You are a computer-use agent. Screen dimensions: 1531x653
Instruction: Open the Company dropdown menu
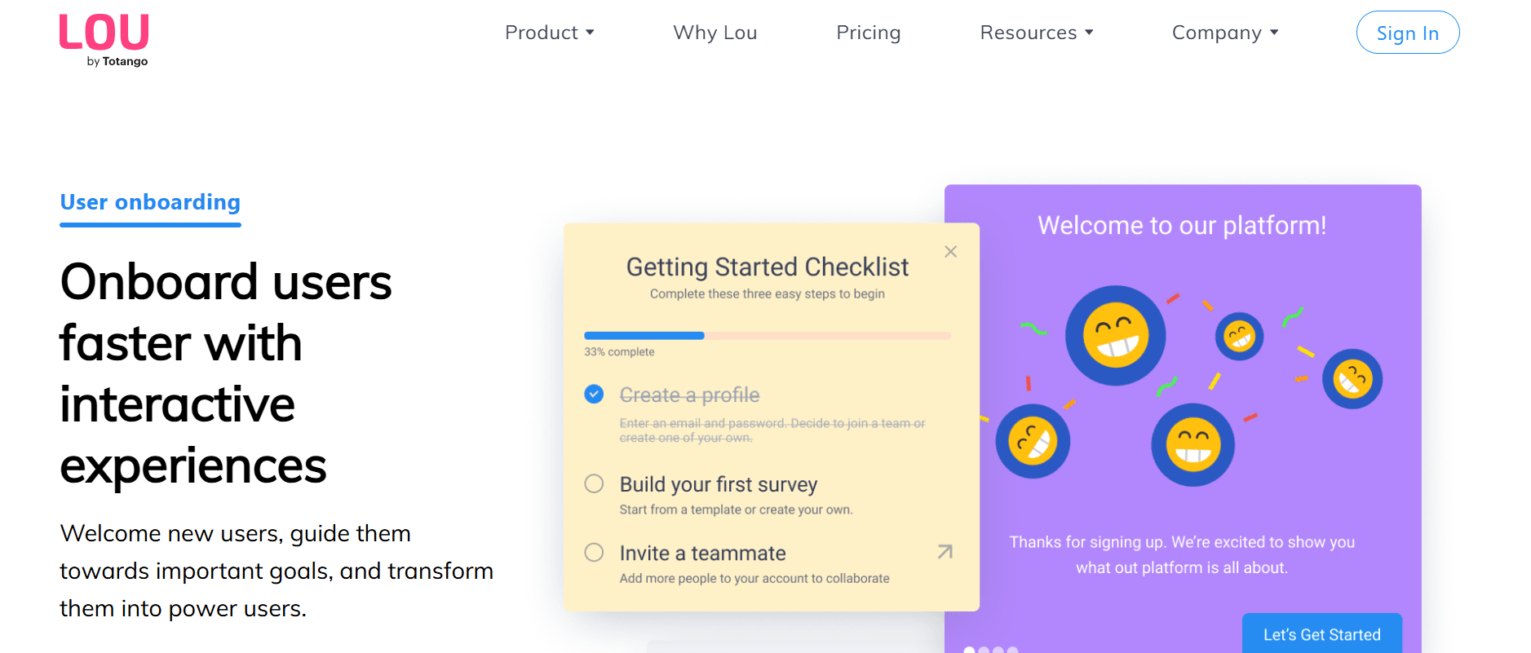pos(1224,33)
